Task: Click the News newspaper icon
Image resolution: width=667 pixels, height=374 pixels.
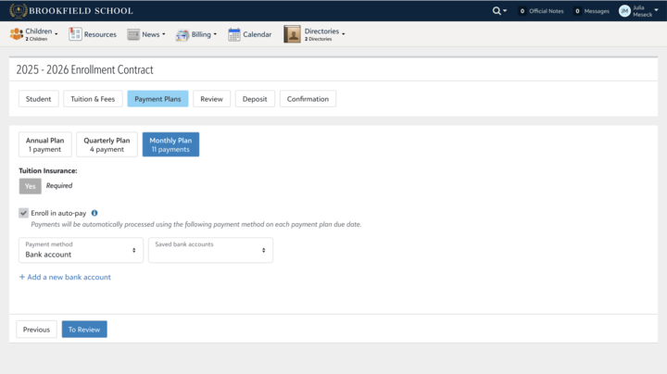Action: point(133,34)
